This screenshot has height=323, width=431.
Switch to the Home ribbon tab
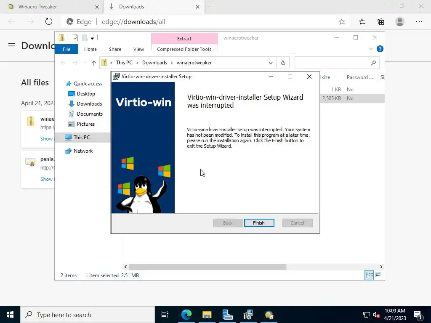pyautogui.click(x=90, y=49)
